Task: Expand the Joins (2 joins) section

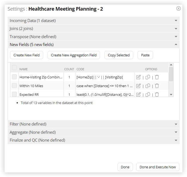Action: click(x=93, y=29)
